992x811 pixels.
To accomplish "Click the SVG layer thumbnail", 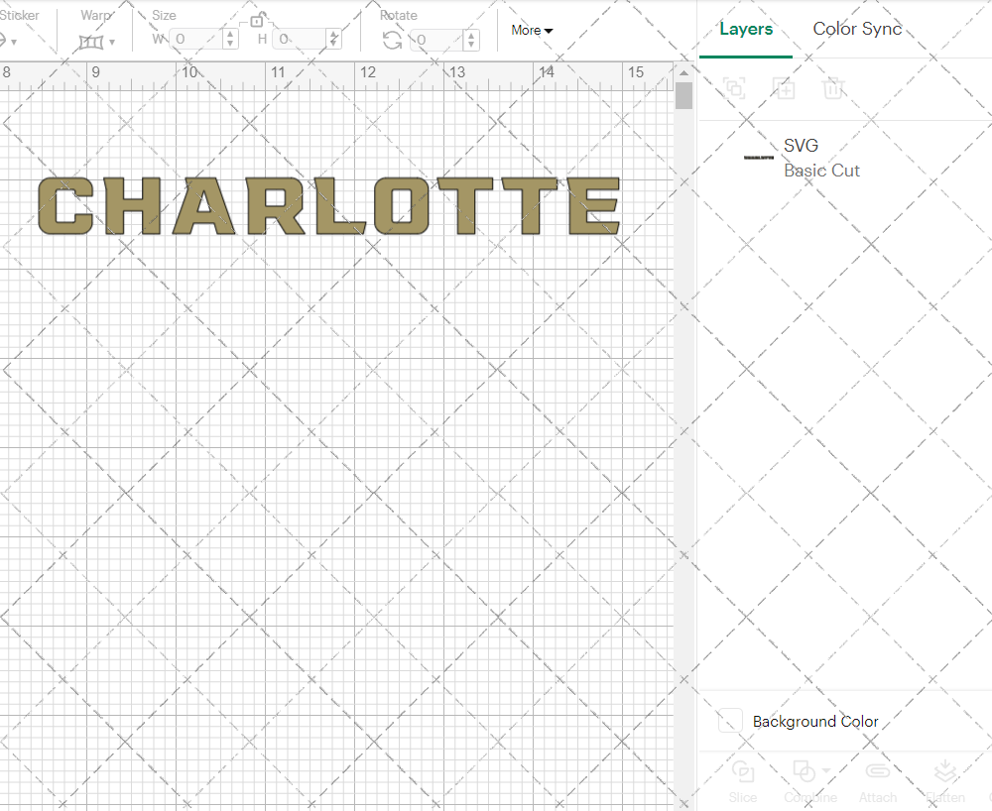I will [759, 158].
